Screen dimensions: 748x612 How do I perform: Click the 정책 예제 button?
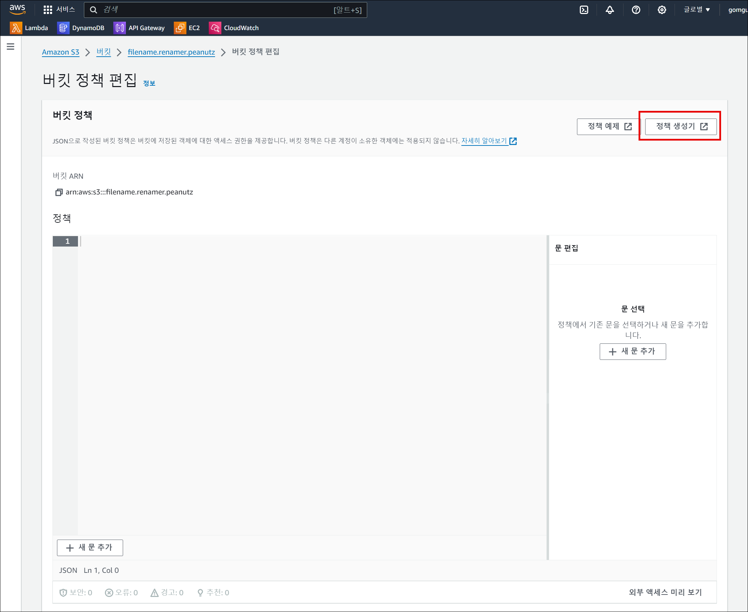pos(609,127)
